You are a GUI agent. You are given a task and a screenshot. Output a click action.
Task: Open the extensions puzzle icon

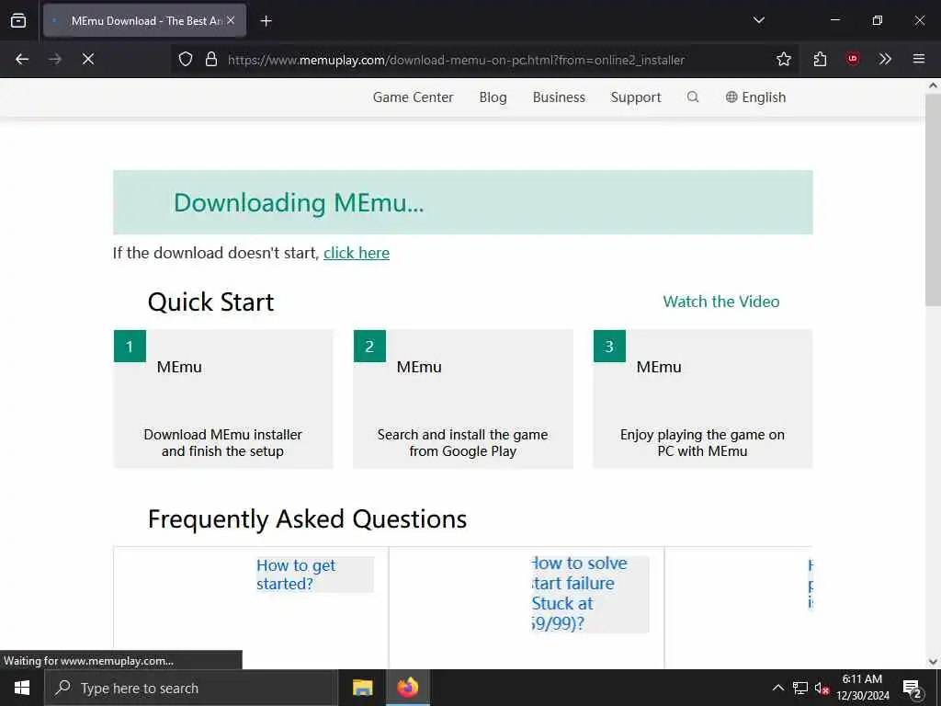pos(821,59)
